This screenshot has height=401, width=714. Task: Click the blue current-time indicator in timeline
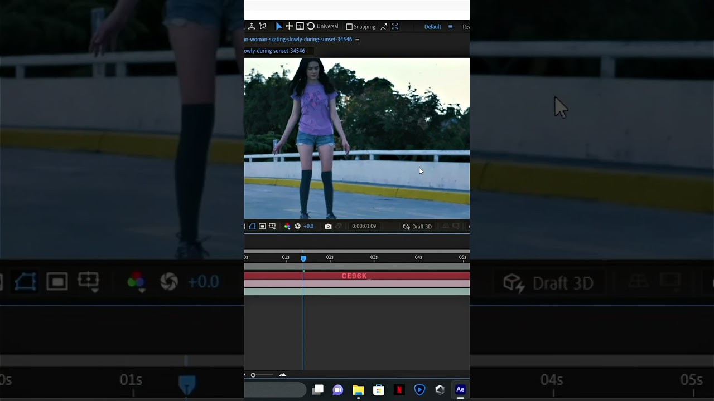point(303,259)
